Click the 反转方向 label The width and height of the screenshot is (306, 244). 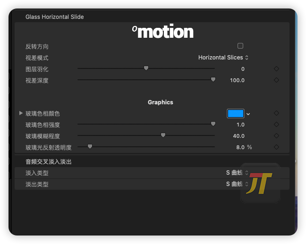pyautogui.click(x=37, y=47)
